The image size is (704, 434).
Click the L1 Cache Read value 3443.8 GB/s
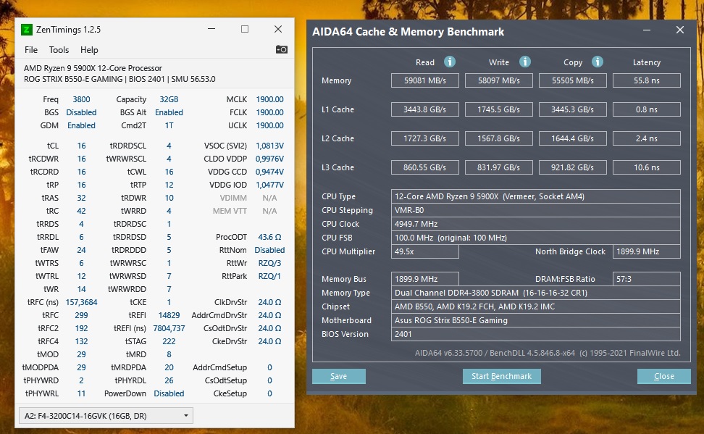[x=424, y=109]
